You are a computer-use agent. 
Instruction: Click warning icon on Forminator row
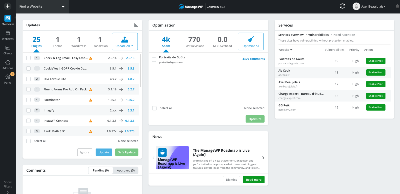pyautogui.click(x=91, y=100)
